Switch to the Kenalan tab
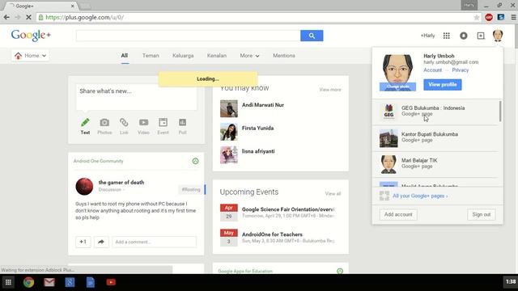The width and height of the screenshot is (518, 291). coord(217,56)
